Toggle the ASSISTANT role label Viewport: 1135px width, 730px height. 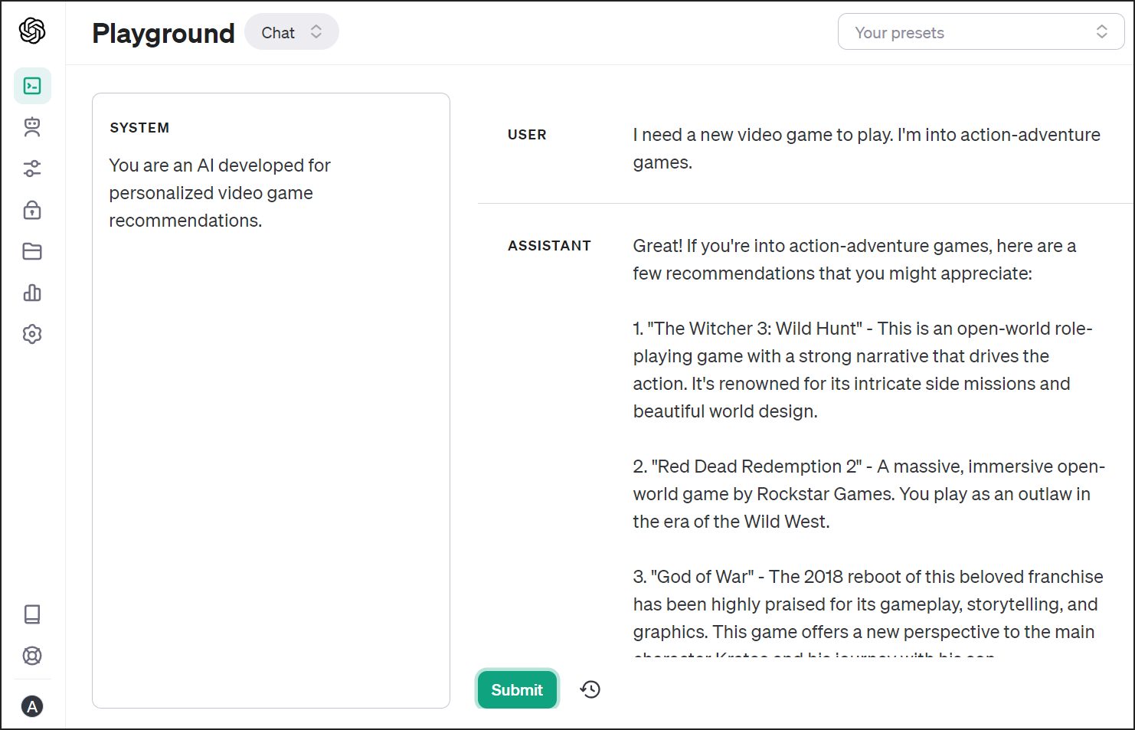click(x=549, y=246)
